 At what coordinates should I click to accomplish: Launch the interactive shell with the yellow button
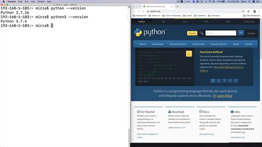pyautogui.click(x=189, y=54)
